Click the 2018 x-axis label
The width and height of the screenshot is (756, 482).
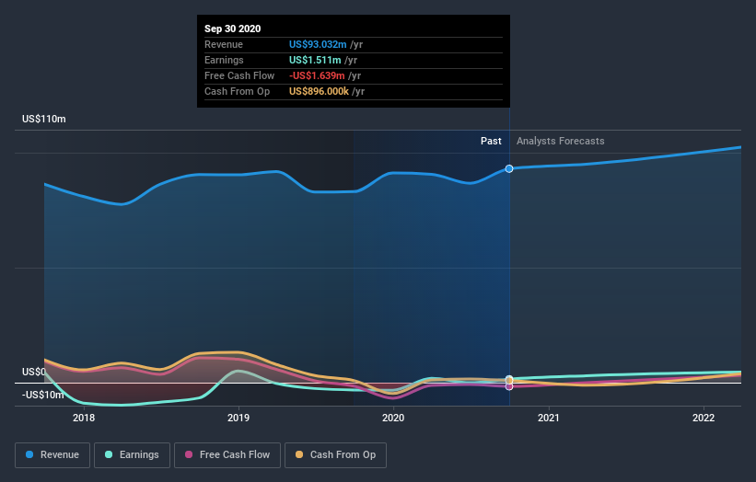[x=84, y=418]
